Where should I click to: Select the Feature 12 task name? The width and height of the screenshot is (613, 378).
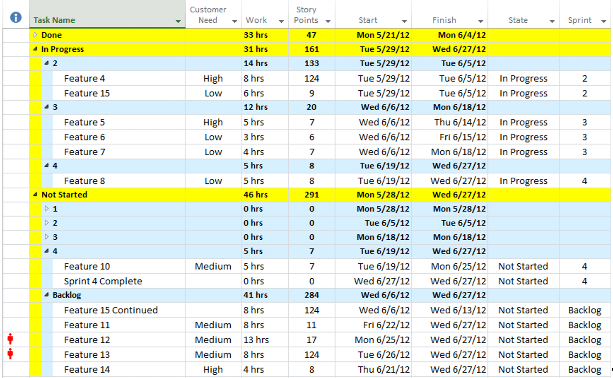tap(87, 340)
